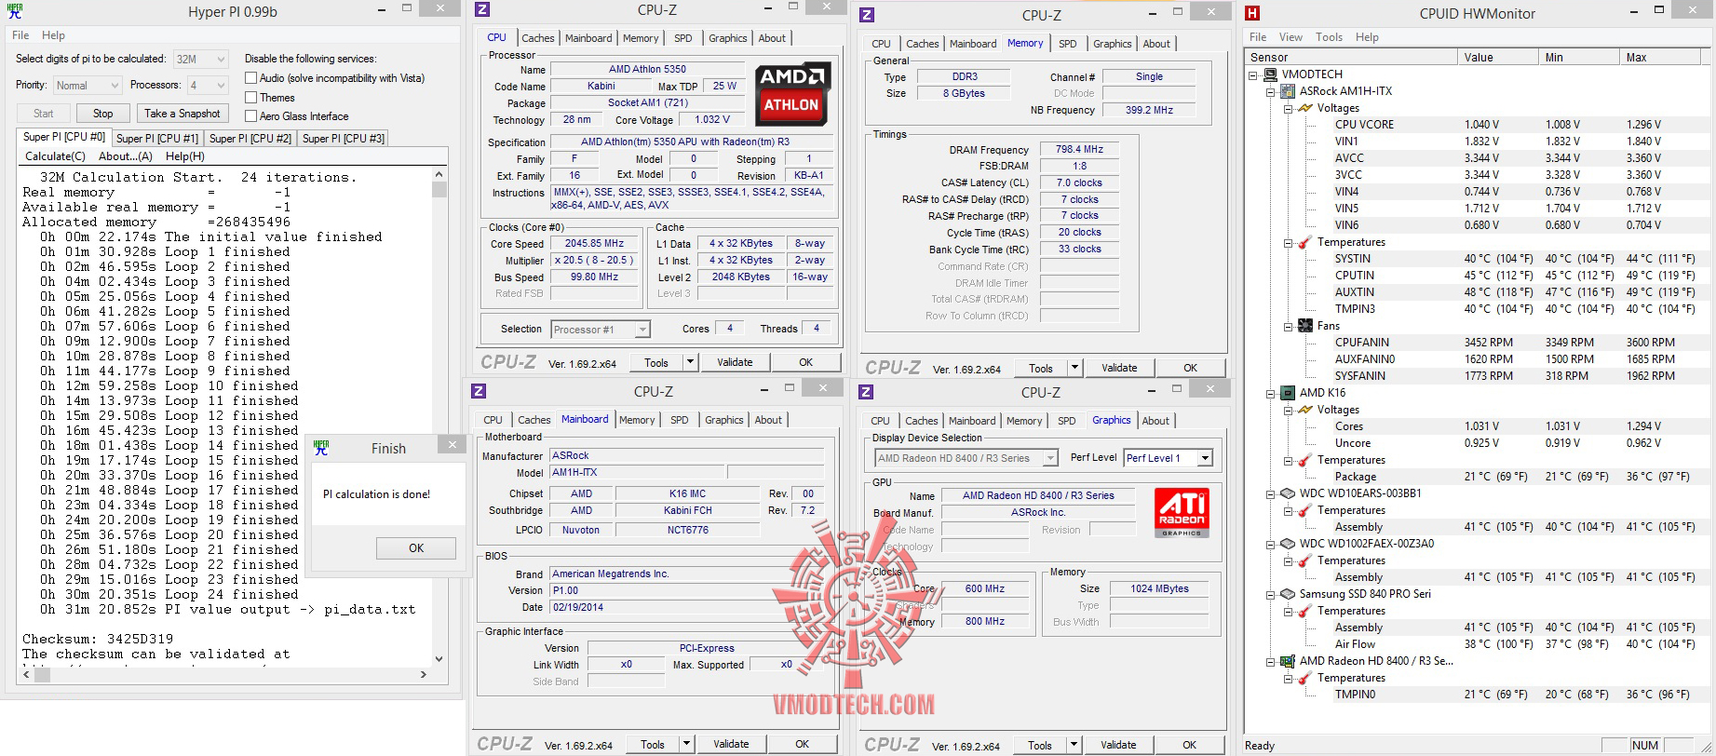This screenshot has width=1716, height=756.
Task: Click the ATI Radeon graphics logo
Action: point(1182,513)
